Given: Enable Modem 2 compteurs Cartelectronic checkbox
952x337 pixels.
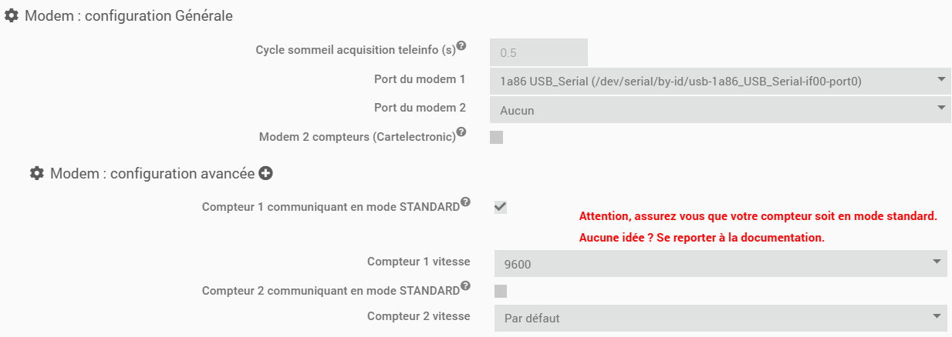Looking at the screenshot, I should pos(497,138).
